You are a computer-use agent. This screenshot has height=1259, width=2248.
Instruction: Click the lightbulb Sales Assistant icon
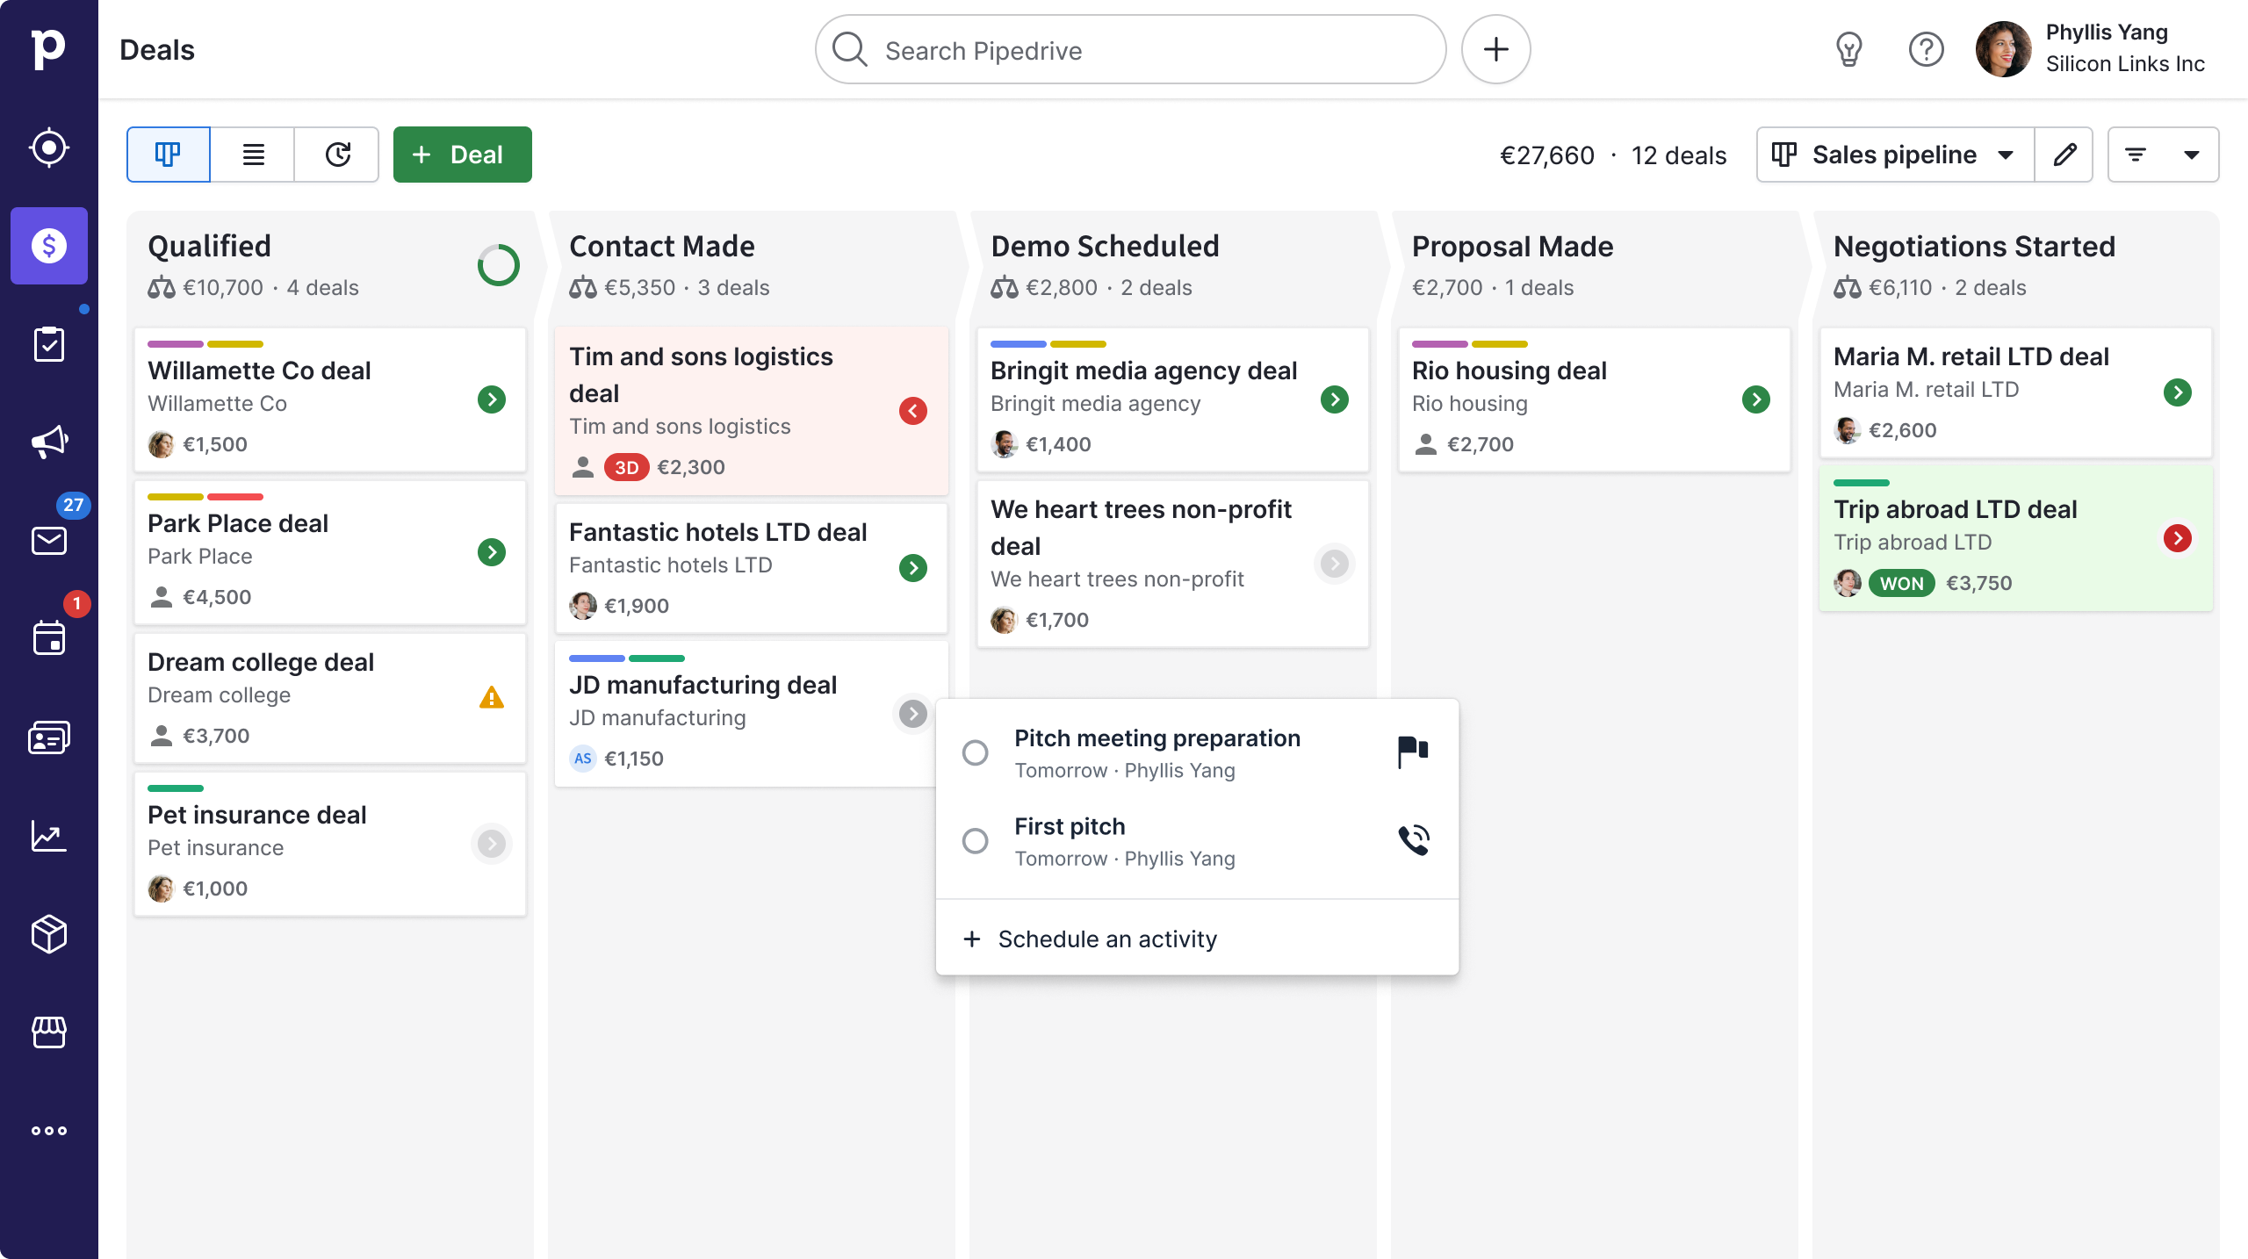tap(1849, 50)
